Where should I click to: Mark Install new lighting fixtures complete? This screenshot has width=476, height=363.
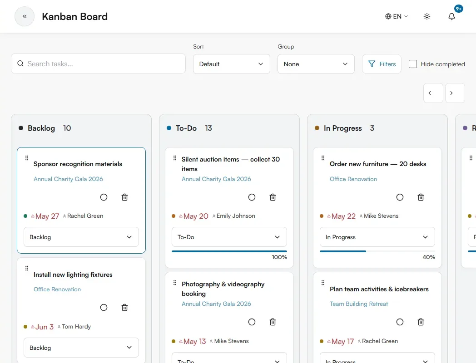pos(104,308)
